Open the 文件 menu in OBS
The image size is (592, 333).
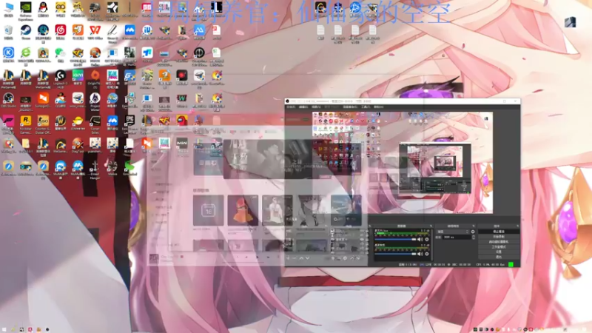click(x=291, y=107)
